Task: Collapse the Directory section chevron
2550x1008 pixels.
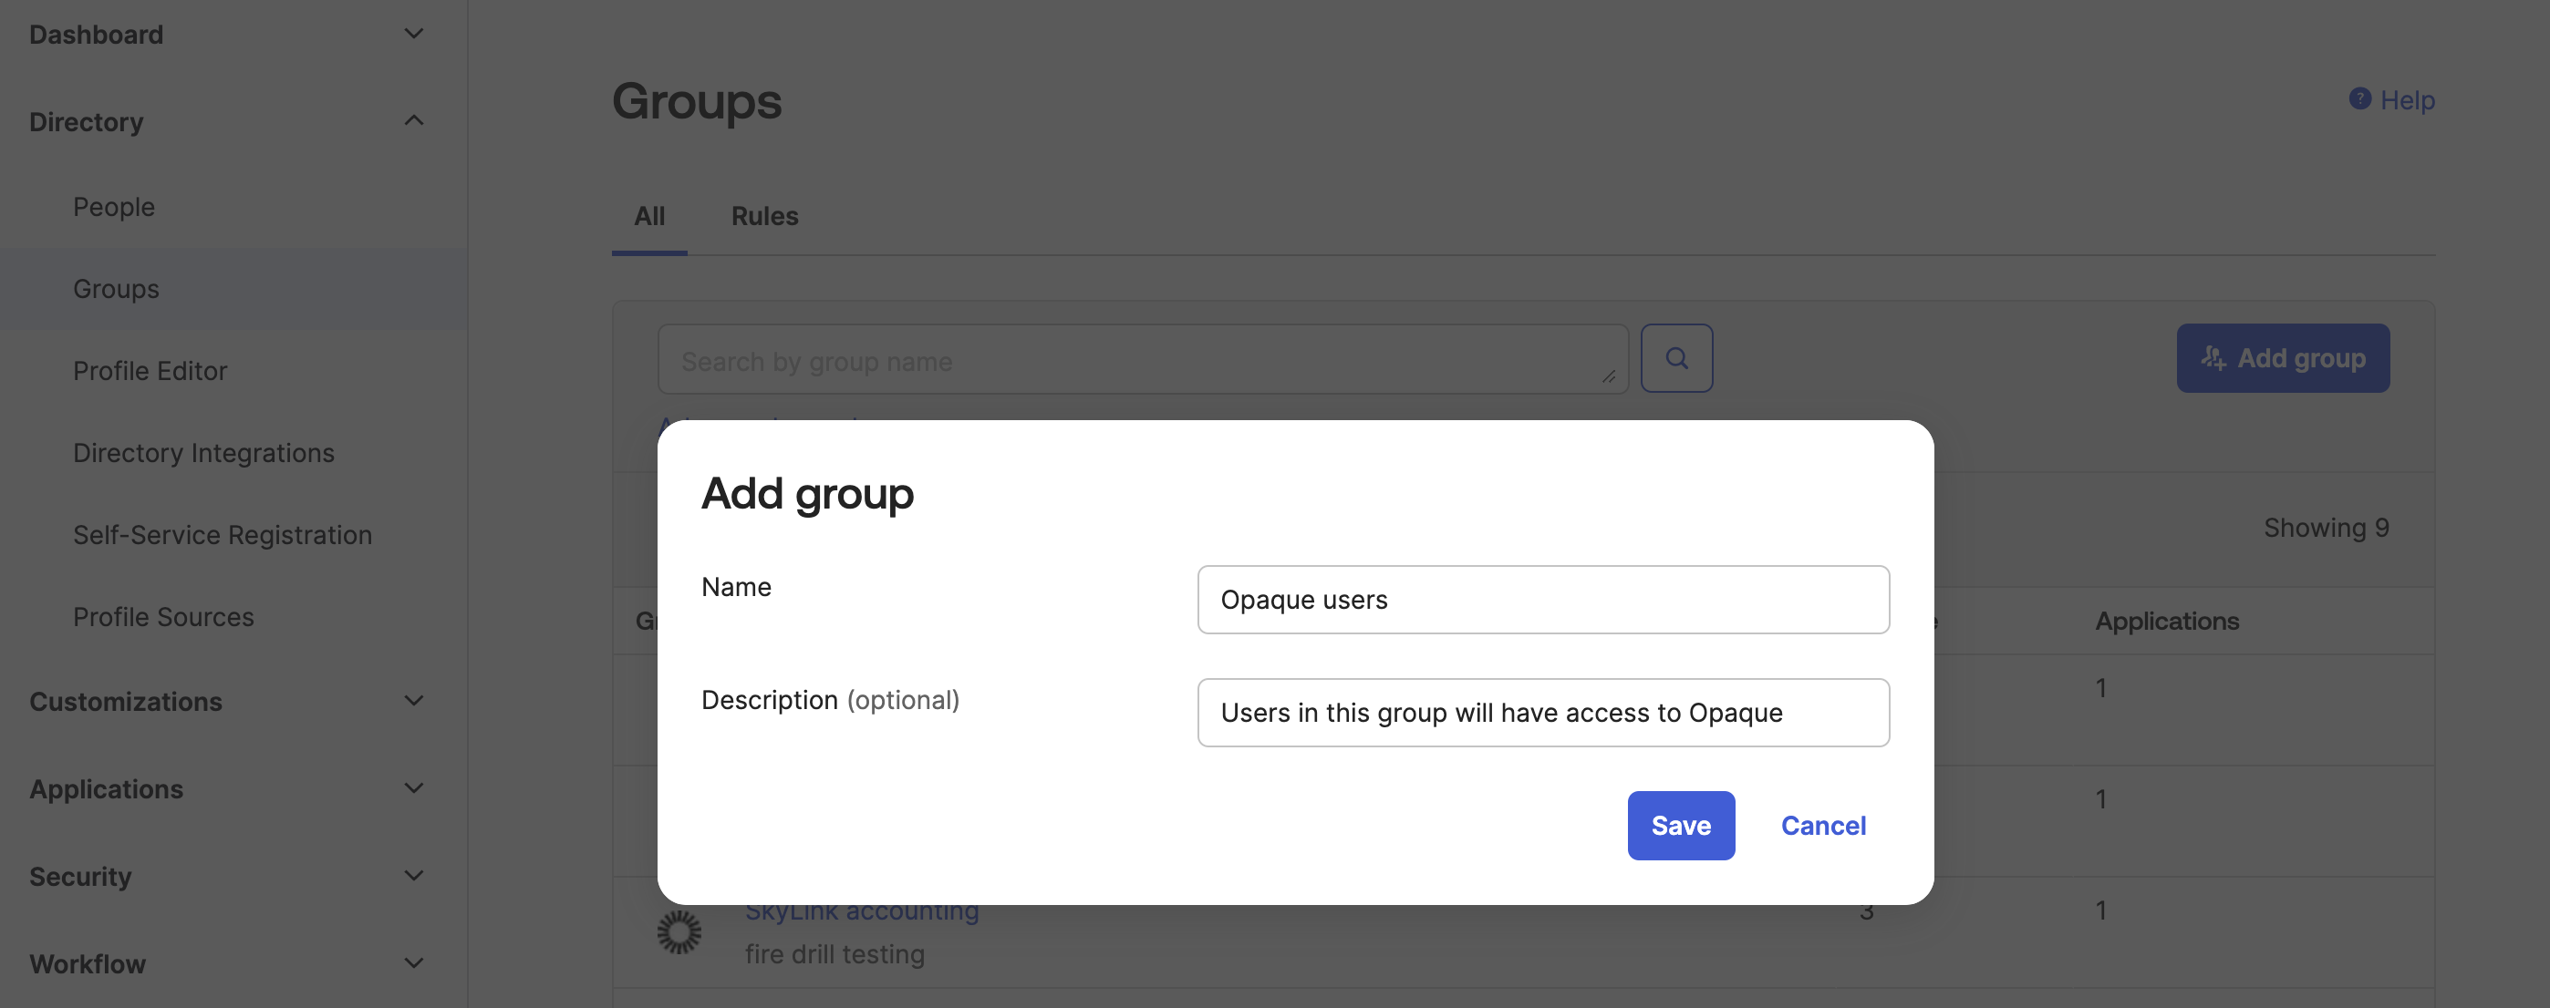Action: [414, 120]
